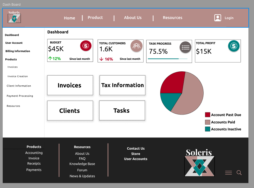Open Invoice Creation in the sidebar
The height and width of the screenshot is (188, 254).
point(18,76)
